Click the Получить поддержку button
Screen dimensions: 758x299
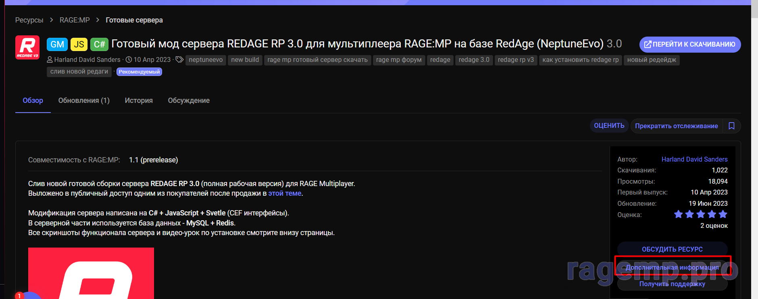[x=672, y=284]
